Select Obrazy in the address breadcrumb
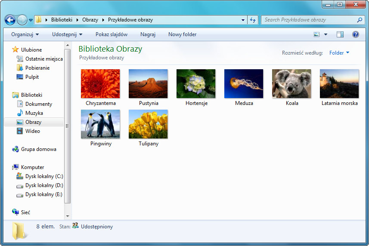The image size is (369, 246). pos(90,20)
